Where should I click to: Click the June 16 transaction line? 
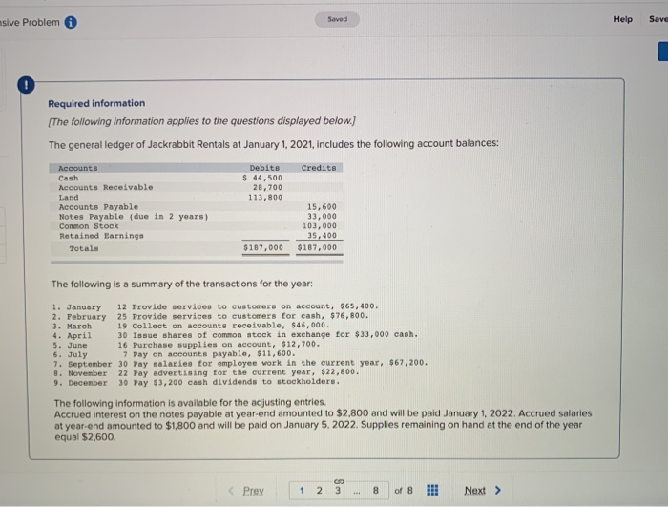186,344
